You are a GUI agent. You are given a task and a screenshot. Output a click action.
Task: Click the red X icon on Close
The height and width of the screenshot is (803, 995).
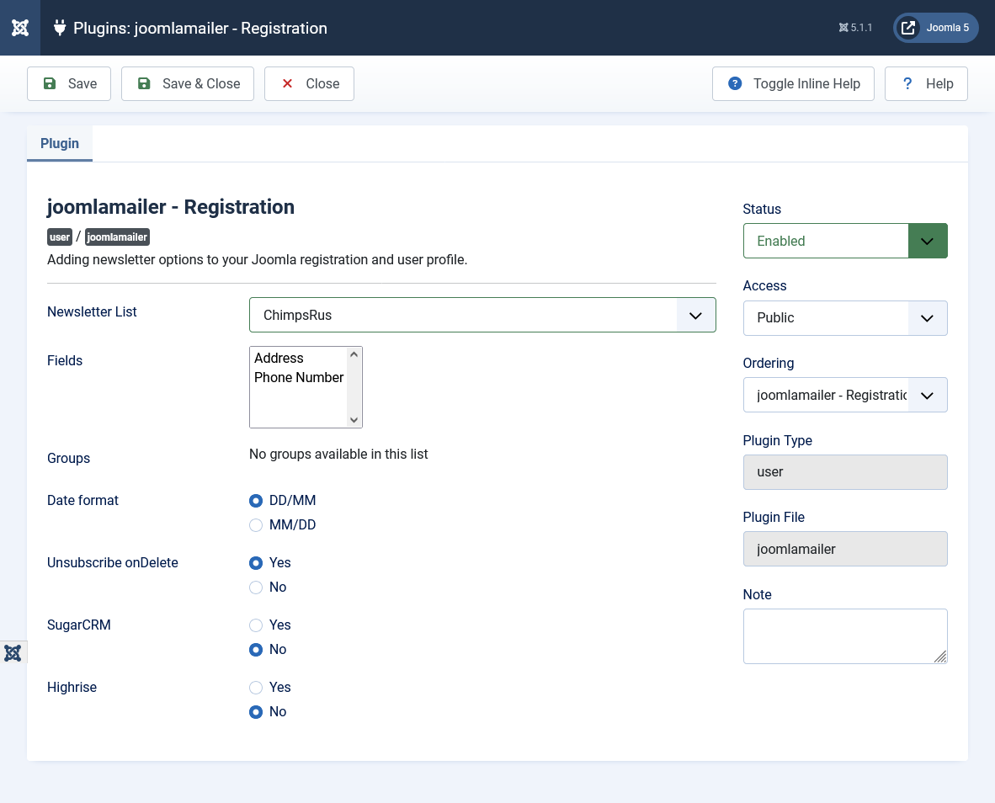point(287,83)
